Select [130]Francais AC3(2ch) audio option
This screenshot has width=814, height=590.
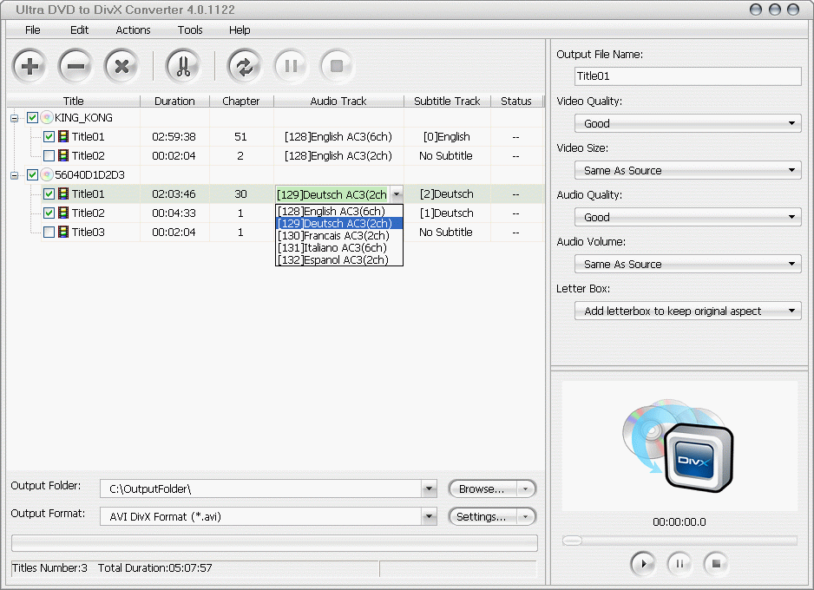(339, 236)
